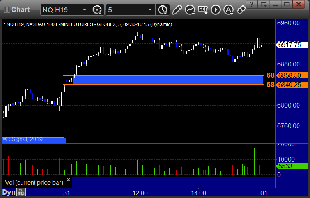Image resolution: width=310 pixels, height=198 pixels.
Task: Open the window options dropdown icon
Action: point(264,4)
